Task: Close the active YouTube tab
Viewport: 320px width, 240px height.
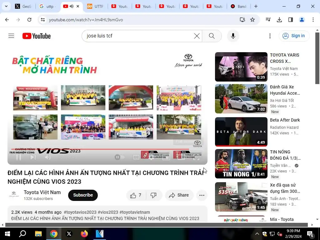Action: tap(78, 6)
